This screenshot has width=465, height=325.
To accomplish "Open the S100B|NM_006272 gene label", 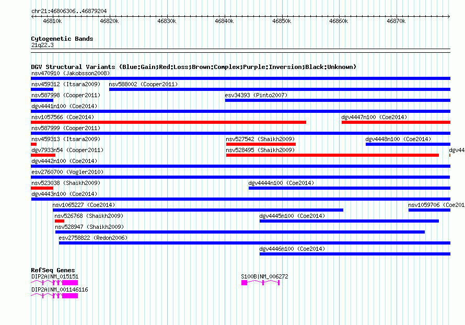I will click(264, 276).
